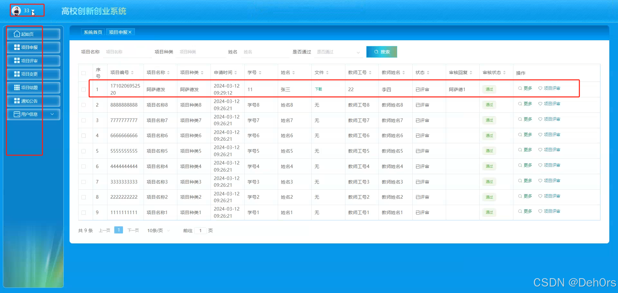
Task: Check the checkbox for 项目名称7 row
Action: pyautogui.click(x=84, y=120)
